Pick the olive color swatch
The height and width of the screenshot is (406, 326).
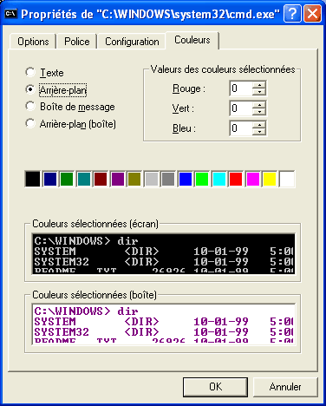(134, 179)
